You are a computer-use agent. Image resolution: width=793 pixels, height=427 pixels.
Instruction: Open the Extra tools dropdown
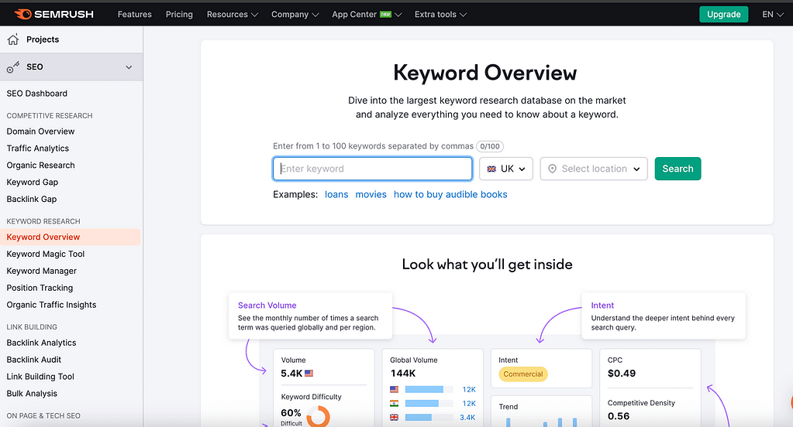point(440,15)
